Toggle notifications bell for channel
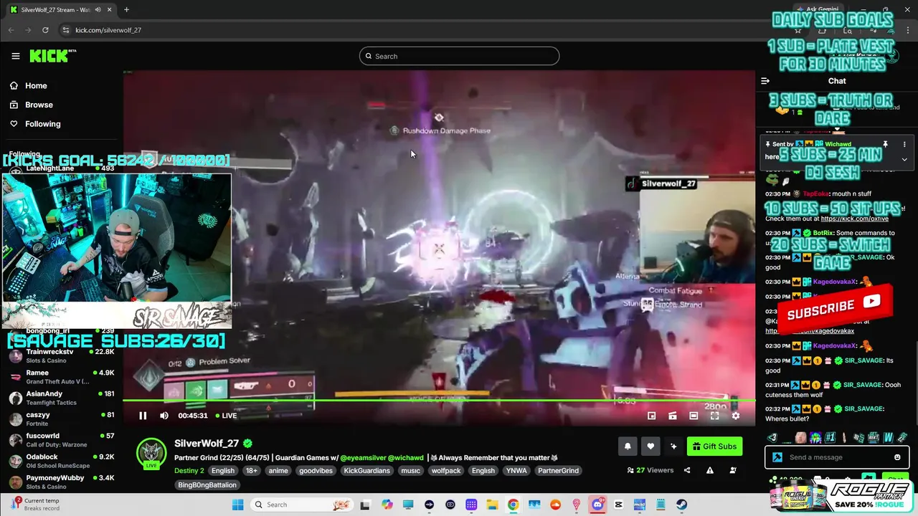This screenshot has width=918, height=516. 628,446
